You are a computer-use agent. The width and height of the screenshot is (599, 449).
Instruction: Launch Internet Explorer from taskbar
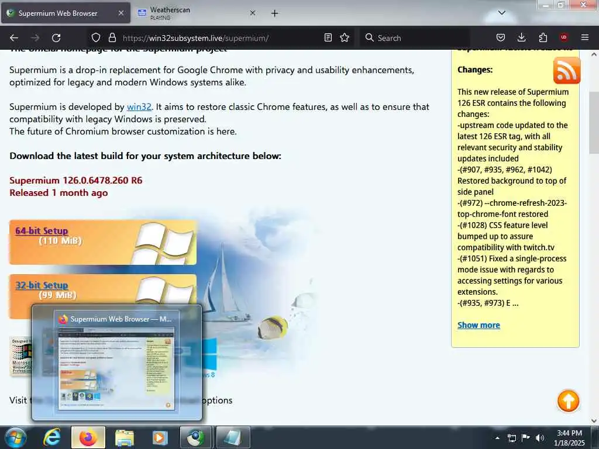[51, 437]
